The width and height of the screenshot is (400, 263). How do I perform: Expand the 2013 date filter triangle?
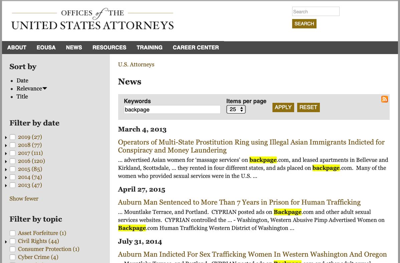pos(6,186)
